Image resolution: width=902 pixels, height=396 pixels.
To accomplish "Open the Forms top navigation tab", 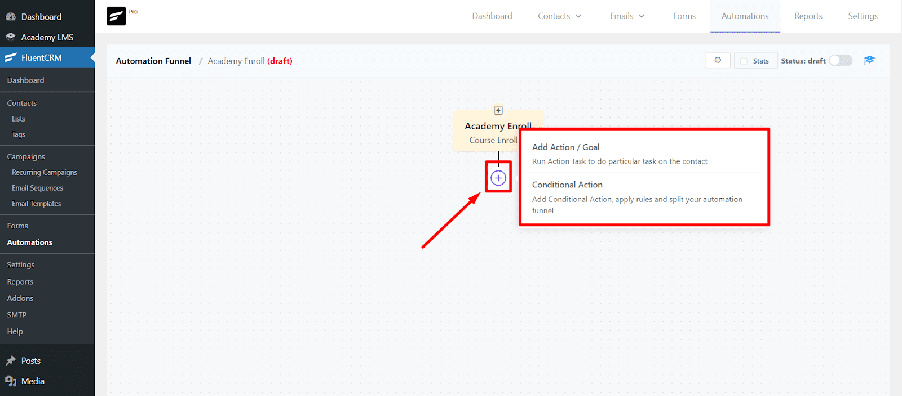I will [x=684, y=16].
